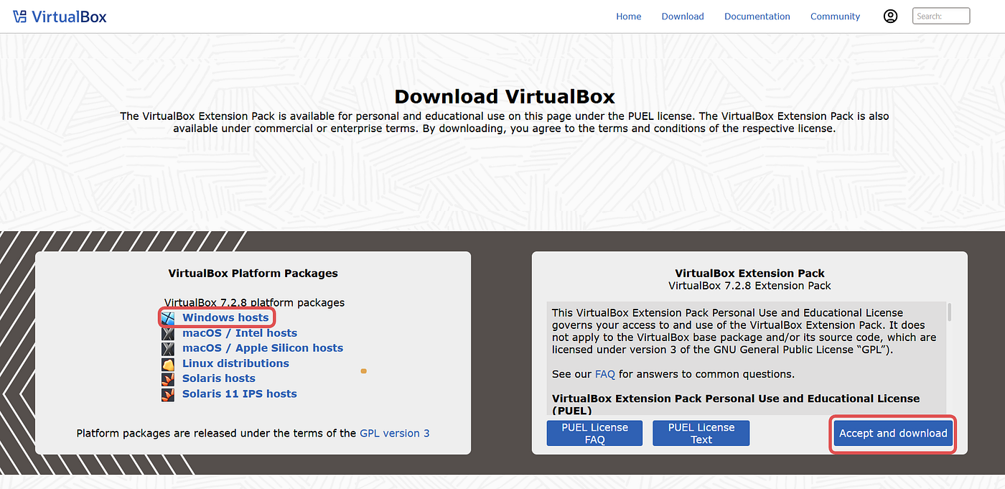This screenshot has width=1005, height=489.
Task: Open the Solaris hosts link
Action: (x=219, y=378)
